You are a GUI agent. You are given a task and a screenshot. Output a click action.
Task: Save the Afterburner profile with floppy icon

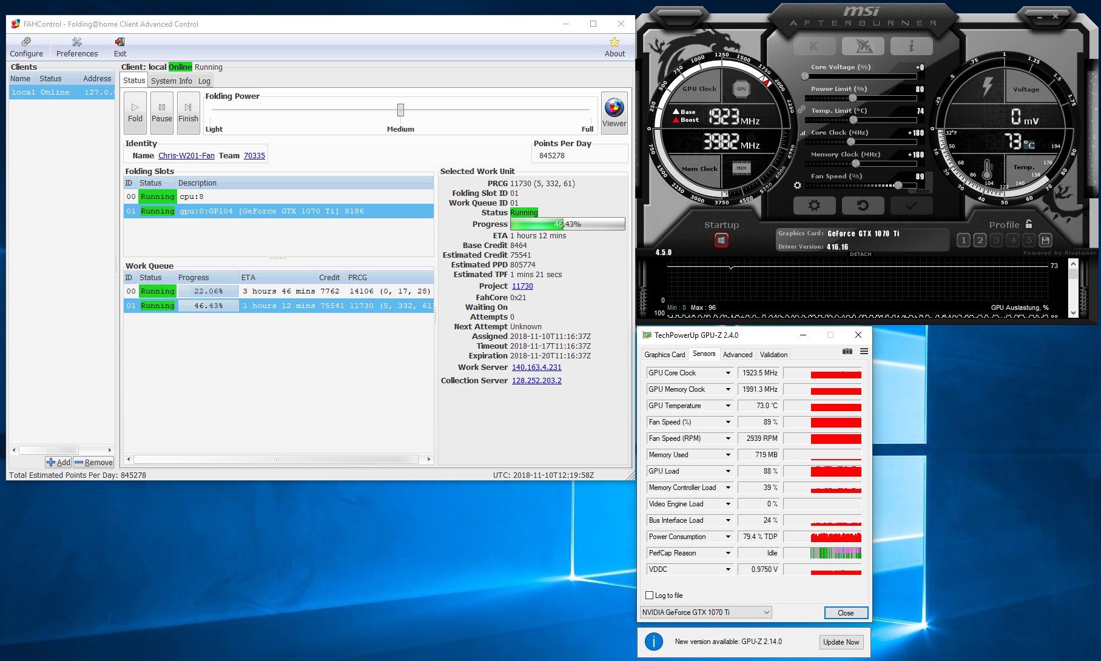[1045, 240]
